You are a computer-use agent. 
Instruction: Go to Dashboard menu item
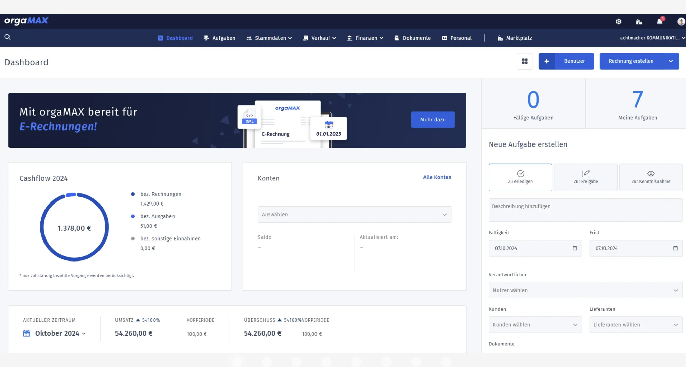[175, 38]
